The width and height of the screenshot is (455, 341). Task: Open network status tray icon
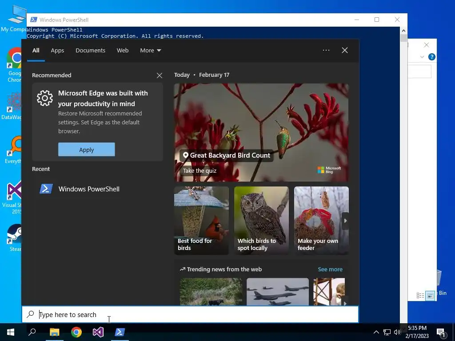pyautogui.click(x=387, y=332)
